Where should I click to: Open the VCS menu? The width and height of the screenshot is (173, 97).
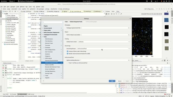click(x=34, y=7)
